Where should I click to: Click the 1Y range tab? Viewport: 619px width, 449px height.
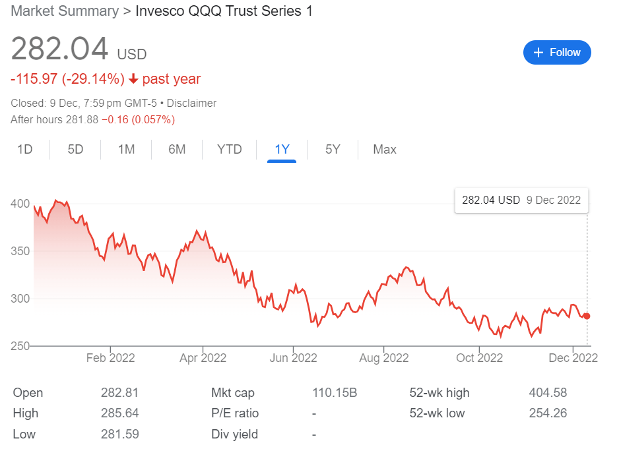pyautogui.click(x=282, y=150)
